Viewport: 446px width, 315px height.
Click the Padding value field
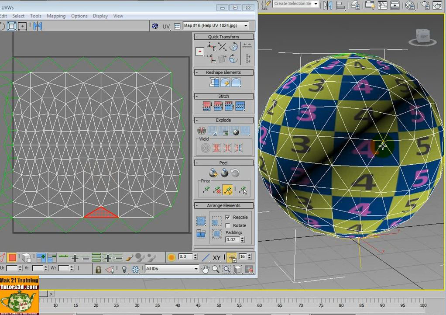pyautogui.click(x=233, y=239)
